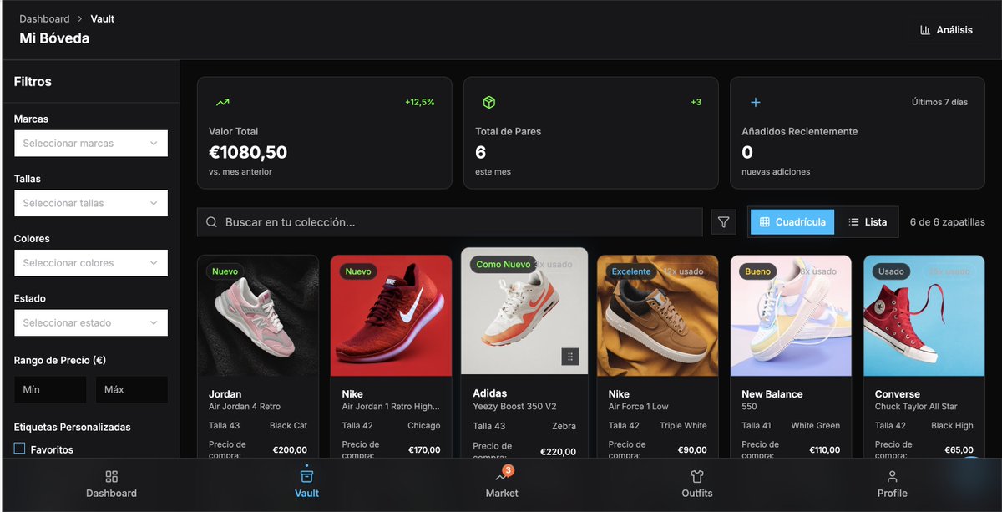Image resolution: width=1002 pixels, height=512 pixels.
Task: Click the 'Como Nuevo' badge on the Adidas card
Action: [x=504, y=265]
